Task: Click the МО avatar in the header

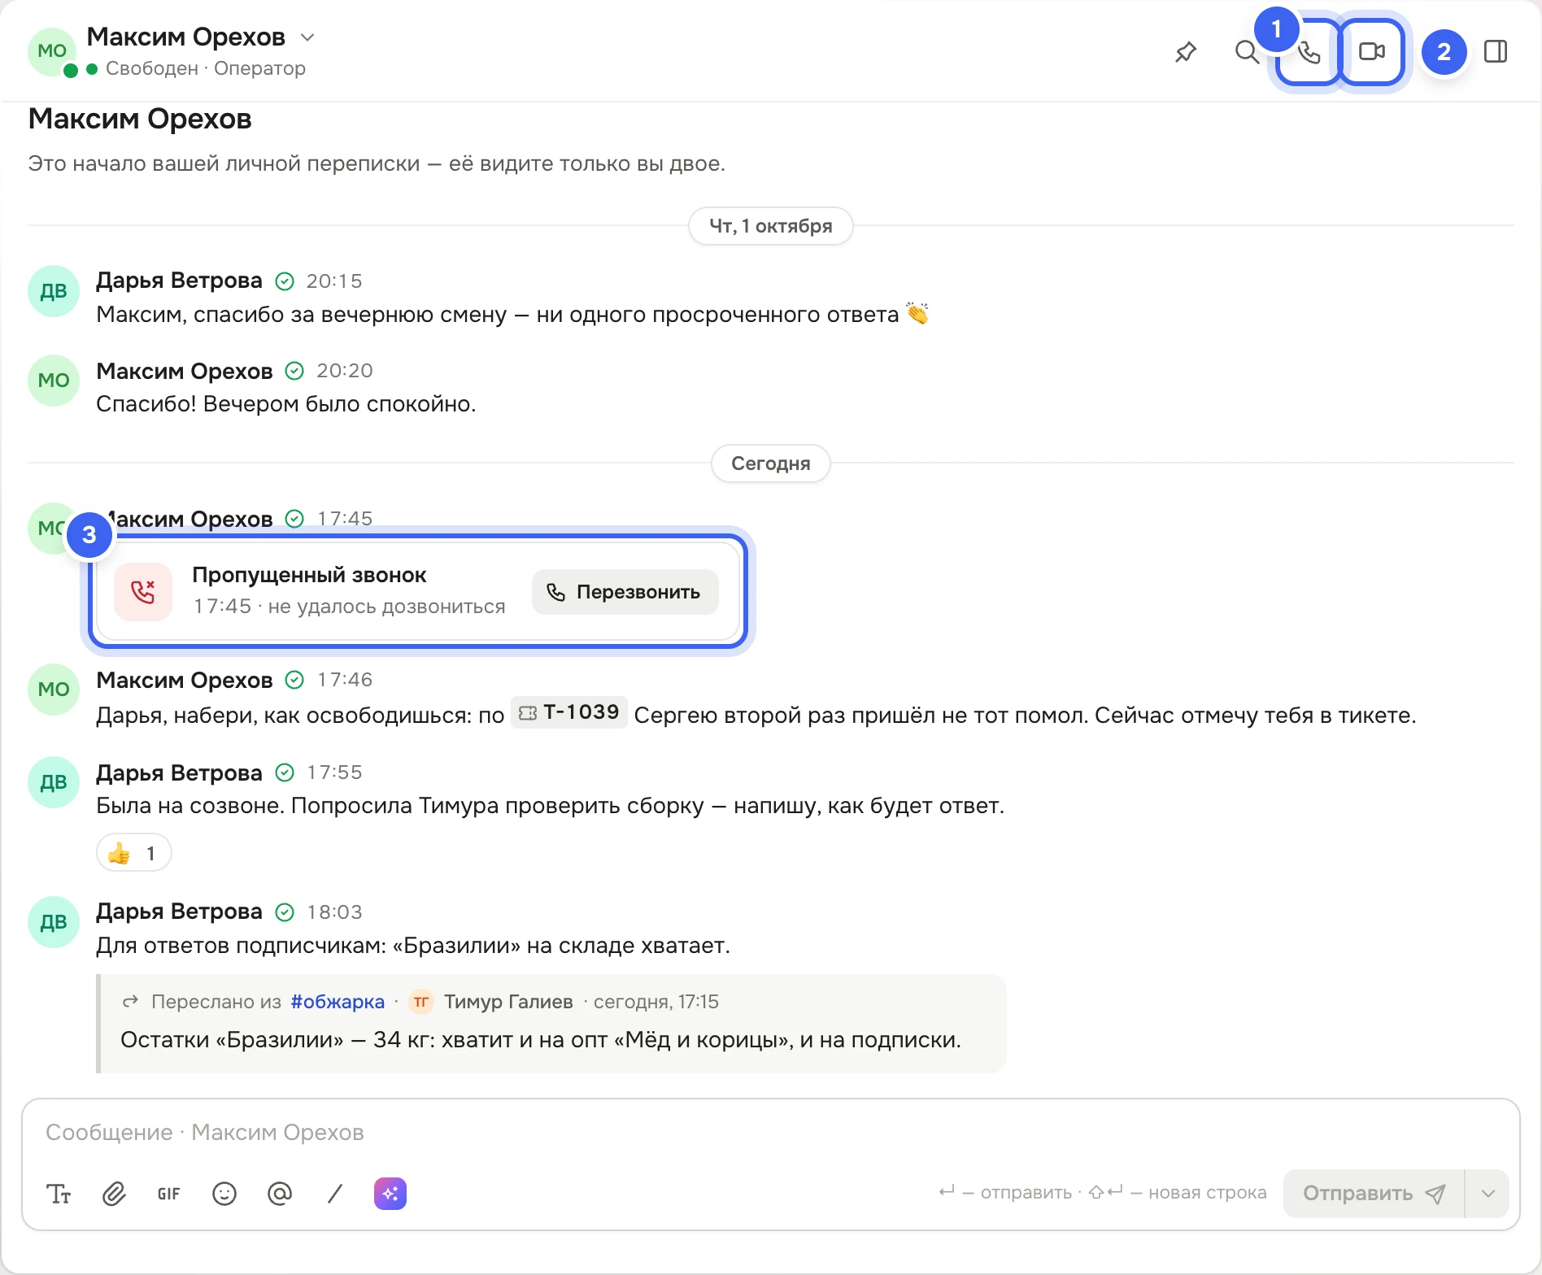Action: pyautogui.click(x=52, y=51)
